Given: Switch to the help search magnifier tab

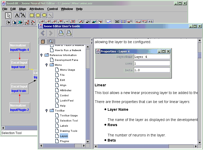Looking at the screenshot, I should pyautogui.click(x=50, y=42).
